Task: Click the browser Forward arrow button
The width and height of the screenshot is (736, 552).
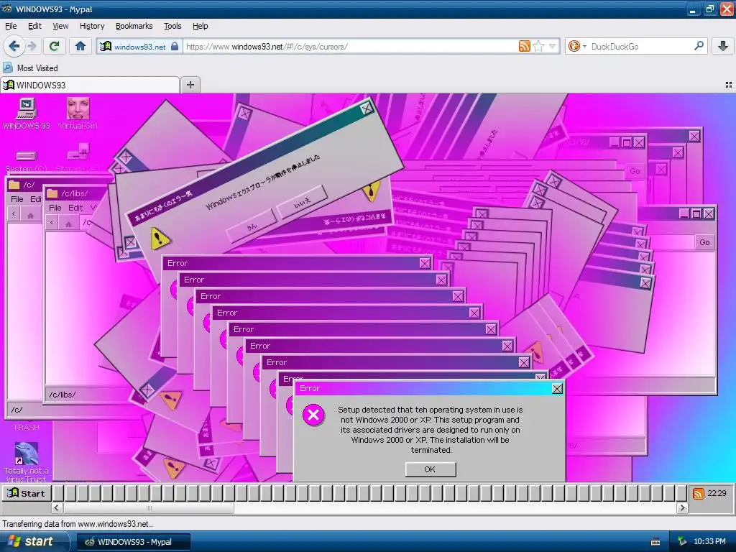Action: click(x=32, y=46)
